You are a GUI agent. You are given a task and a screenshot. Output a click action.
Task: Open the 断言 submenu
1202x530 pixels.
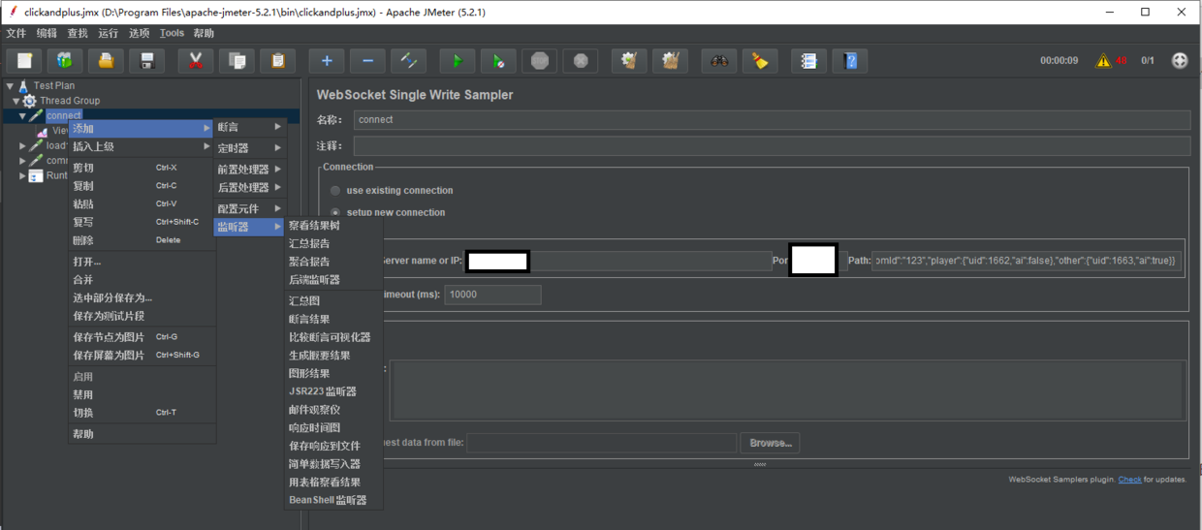point(250,127)
